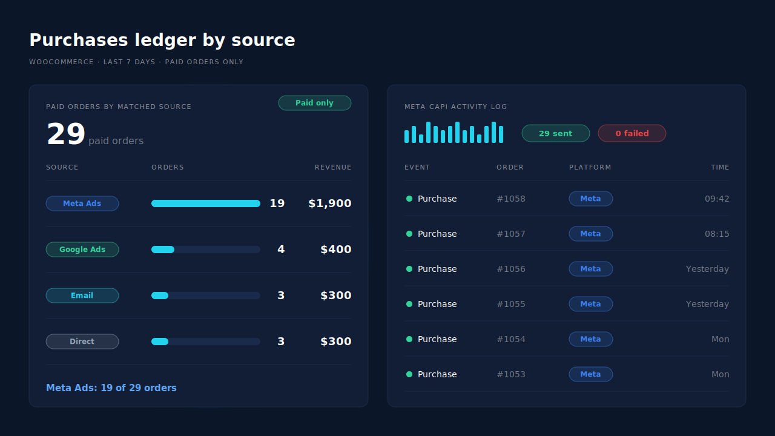Click the Meta tag in the #1053 row

591,374
